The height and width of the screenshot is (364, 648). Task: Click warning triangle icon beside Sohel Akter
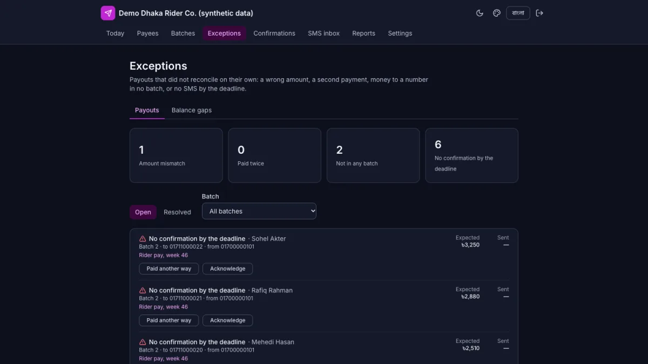[x=143, y=238]
